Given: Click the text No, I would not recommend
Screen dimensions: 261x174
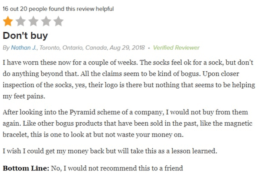Looking at the screenshot, I should (x=117, y=168).
